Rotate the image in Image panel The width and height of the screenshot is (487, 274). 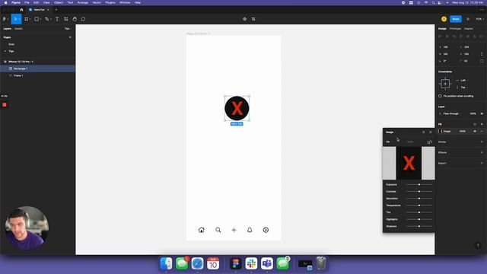point(429,142)
